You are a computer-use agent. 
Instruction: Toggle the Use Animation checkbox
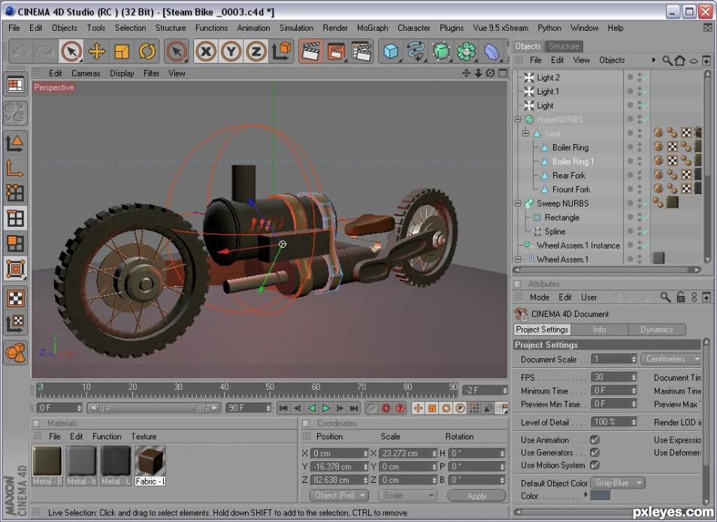[594, 439]
